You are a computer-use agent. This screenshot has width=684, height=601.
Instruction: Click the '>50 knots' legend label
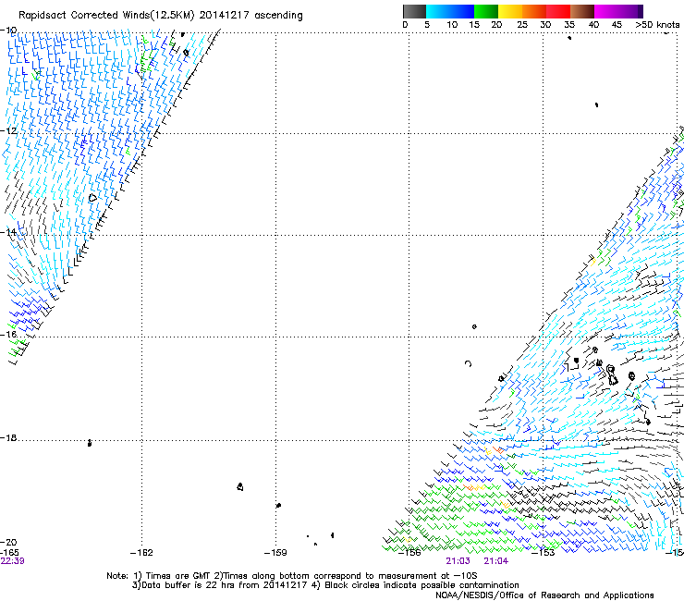pyautogui.click(x=657, y=25)
